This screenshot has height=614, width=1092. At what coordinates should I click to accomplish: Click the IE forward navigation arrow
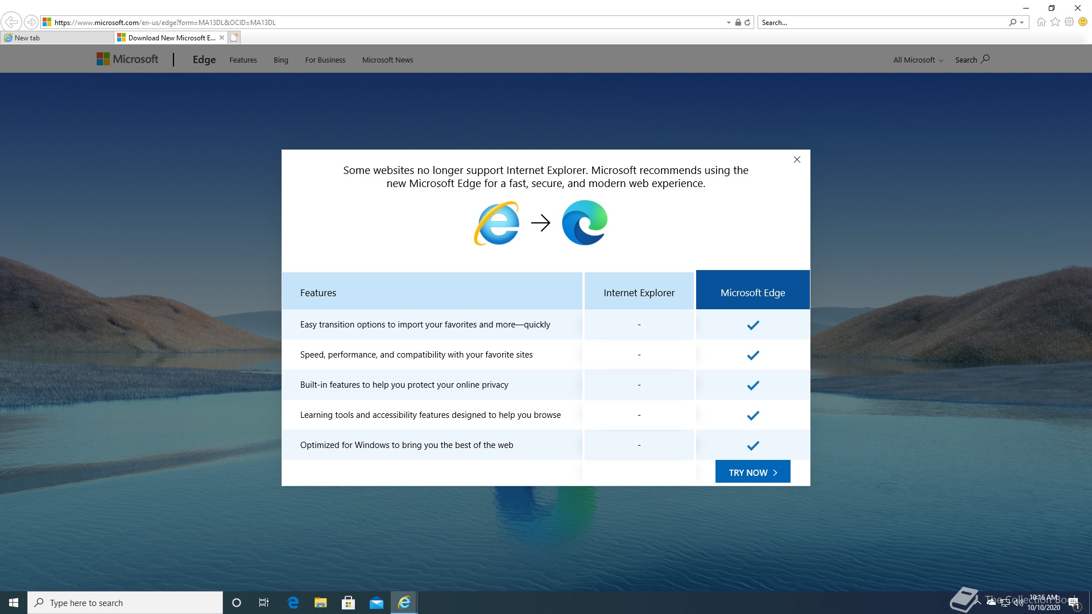click(x=31, y=22)
